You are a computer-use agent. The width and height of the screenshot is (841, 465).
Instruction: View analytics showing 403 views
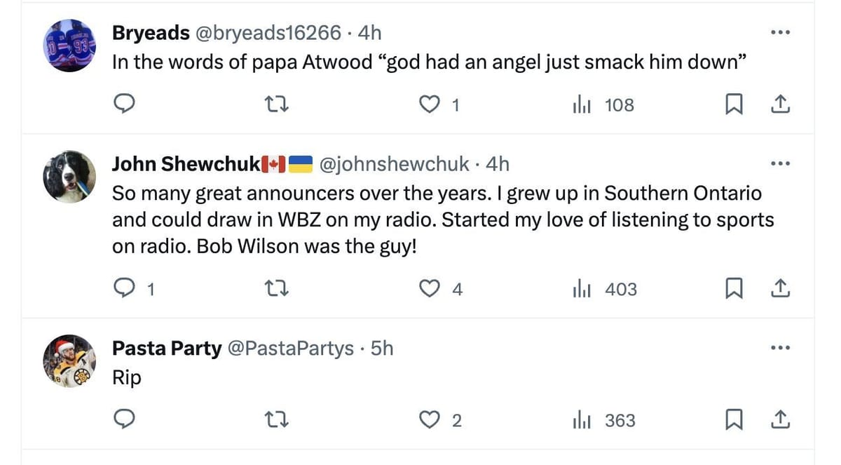coord(605,289)
